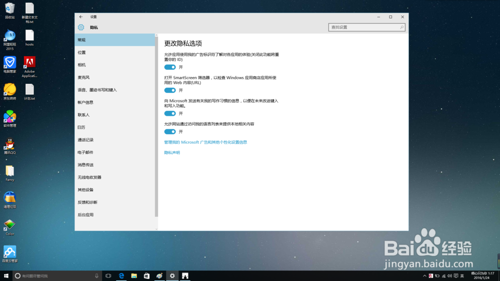Open the Windows Start menu
Viewport: 500px width, 281px height.
tap(6, 276)
